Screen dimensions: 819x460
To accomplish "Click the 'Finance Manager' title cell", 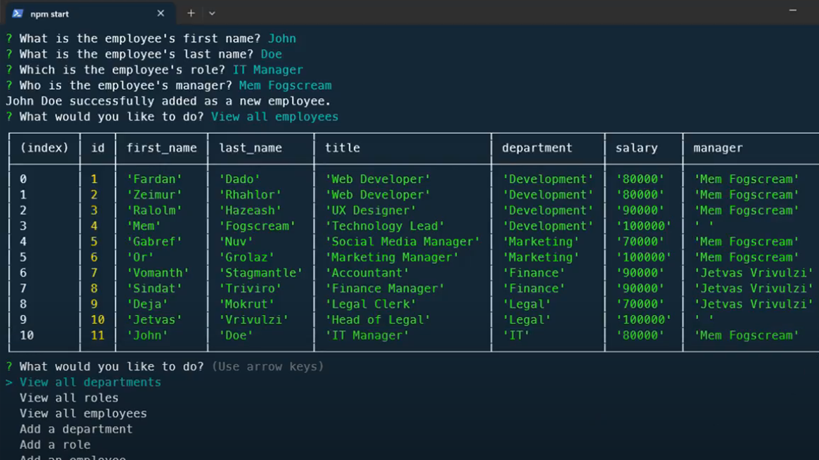I will tap(385, 288).
